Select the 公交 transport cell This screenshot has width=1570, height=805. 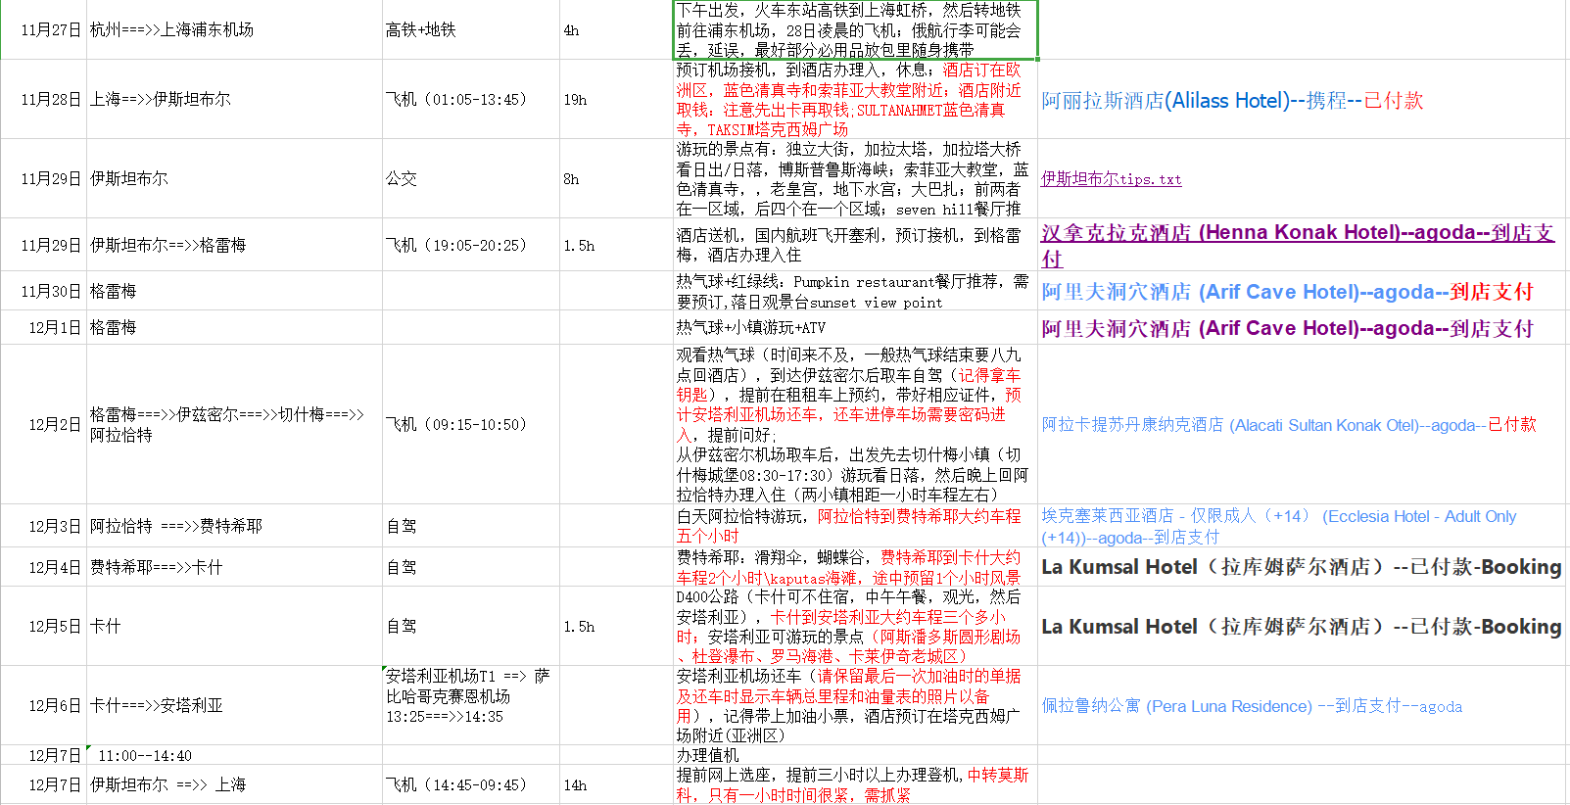(x=471, y=179)
